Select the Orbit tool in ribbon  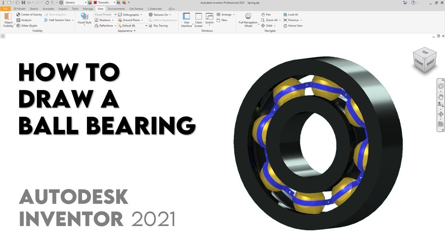click(x=267, y=26)
